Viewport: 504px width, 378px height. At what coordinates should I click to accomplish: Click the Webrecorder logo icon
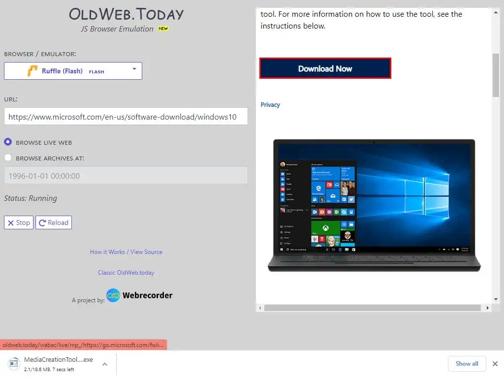point(113,295)
